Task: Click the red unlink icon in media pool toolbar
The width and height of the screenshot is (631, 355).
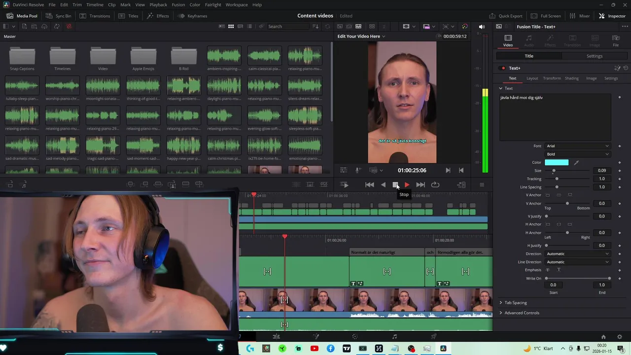Action: point(69,26)
